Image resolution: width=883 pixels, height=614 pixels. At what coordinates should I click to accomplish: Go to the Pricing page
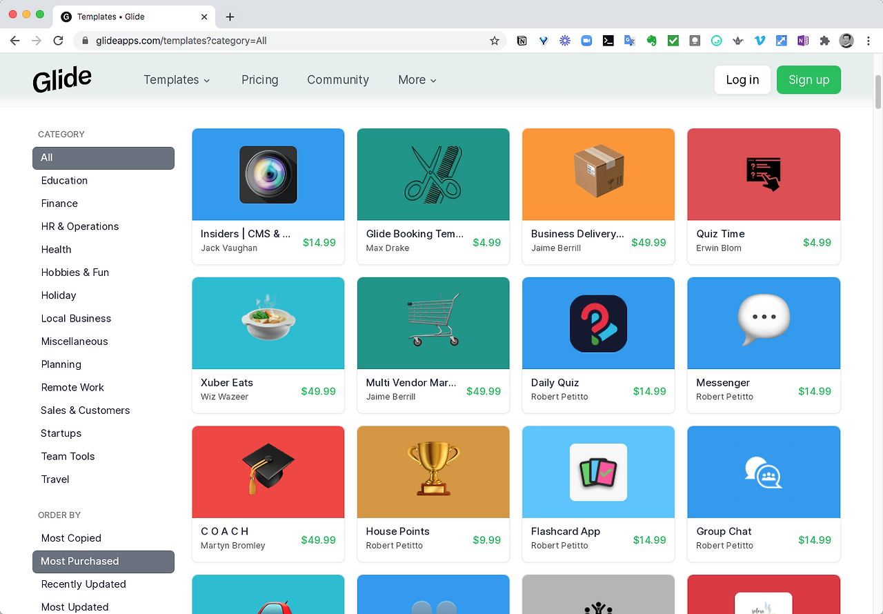click(x=260, y=80)
